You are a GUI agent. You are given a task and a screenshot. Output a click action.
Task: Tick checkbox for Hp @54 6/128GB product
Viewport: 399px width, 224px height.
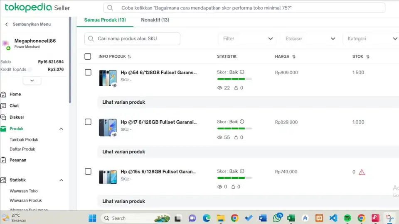(88, 72)
